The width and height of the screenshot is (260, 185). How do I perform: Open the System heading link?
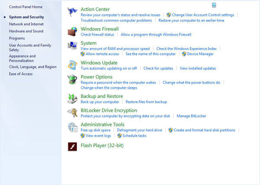(88, 43)
